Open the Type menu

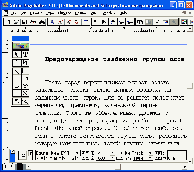pos(50,13)
